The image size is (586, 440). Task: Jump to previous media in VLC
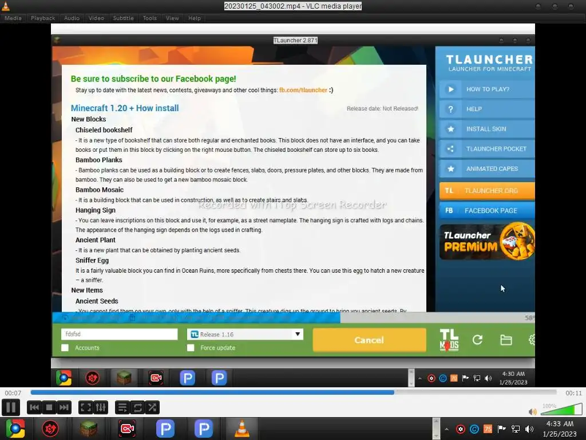[x=34, y=407]
